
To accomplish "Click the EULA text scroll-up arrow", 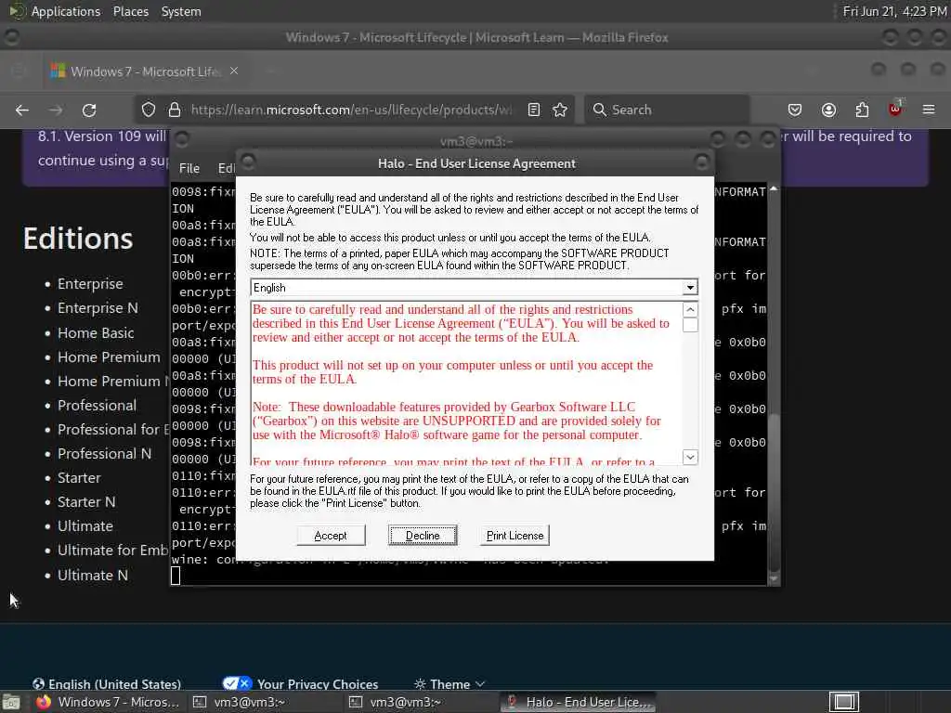I will [690, 310].
